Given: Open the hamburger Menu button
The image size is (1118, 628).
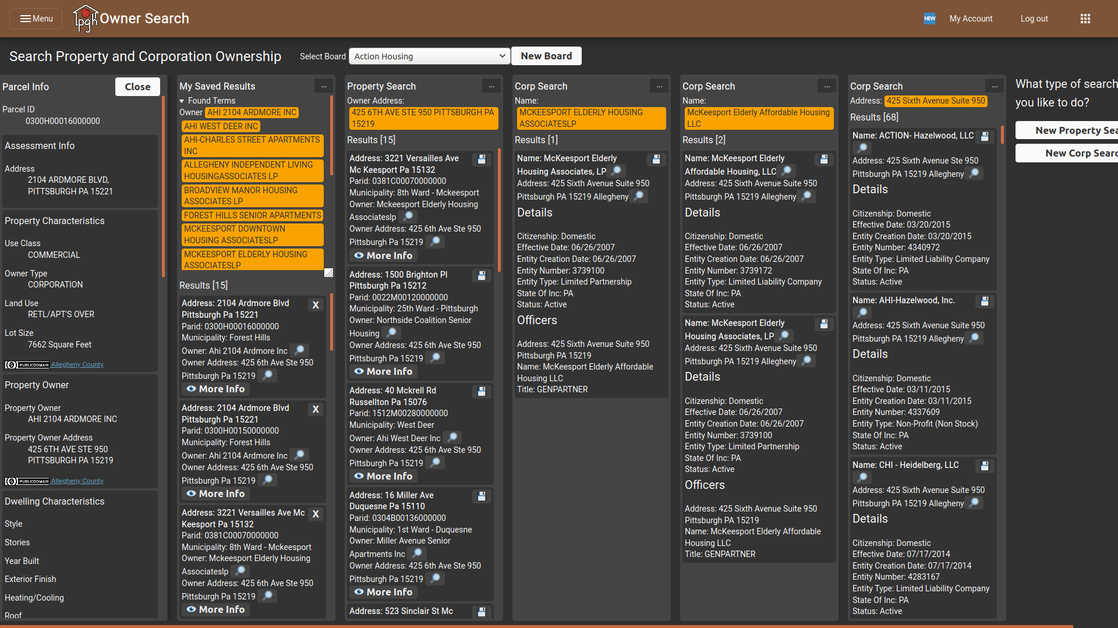Looking at the screenshot, I should 36,19.
